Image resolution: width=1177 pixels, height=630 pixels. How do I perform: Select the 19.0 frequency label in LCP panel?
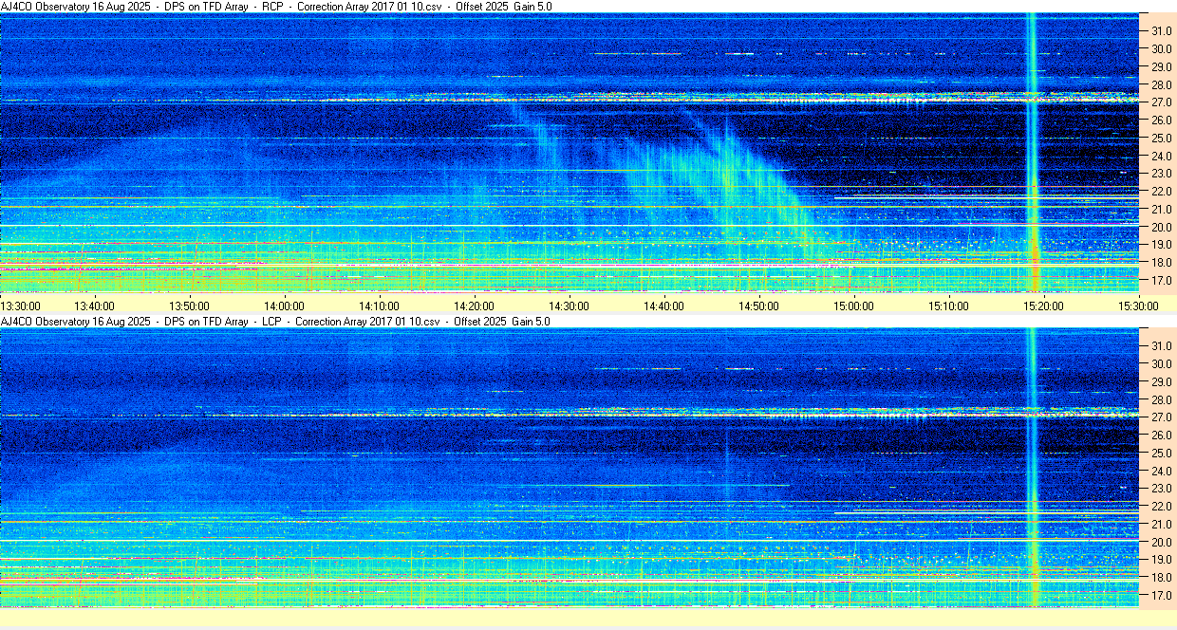1162,561
